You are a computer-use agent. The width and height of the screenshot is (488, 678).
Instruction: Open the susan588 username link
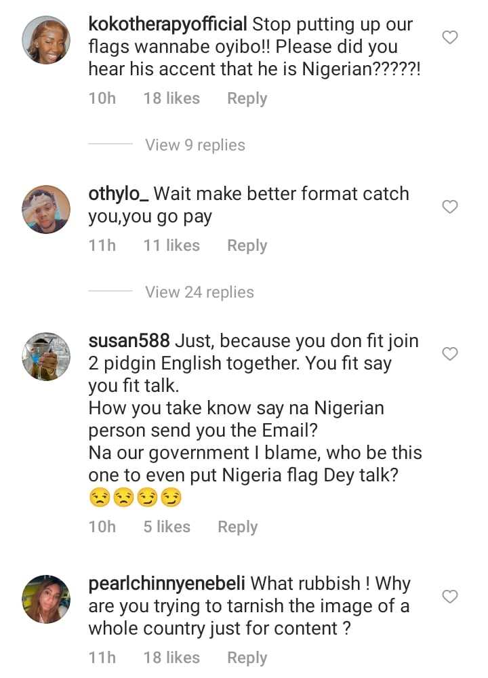point(131,341)
